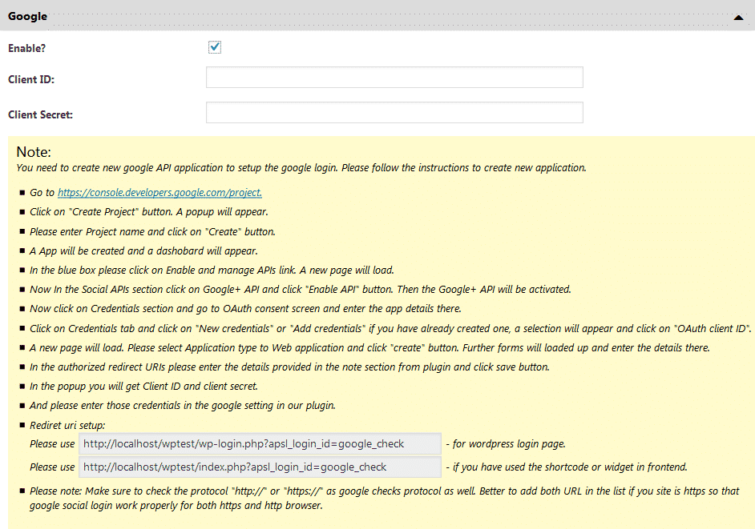Click 'You need to create new google API application' sentence

(301, 168)
